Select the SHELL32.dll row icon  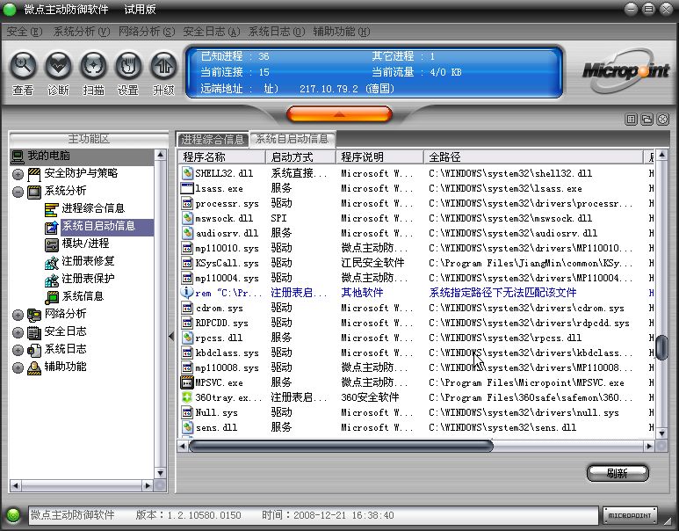[187, 173]
